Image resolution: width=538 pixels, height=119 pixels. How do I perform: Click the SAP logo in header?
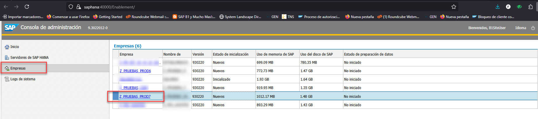click(10, 28)
